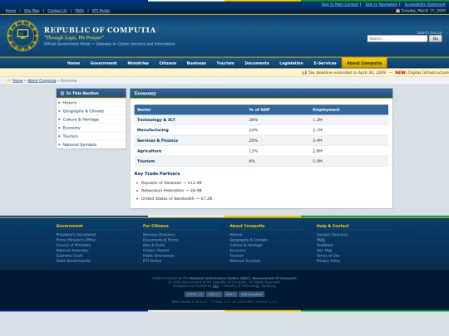Open the Documents navigation tab
This screenshot has width=449, height=336.
tap(257, 63)
